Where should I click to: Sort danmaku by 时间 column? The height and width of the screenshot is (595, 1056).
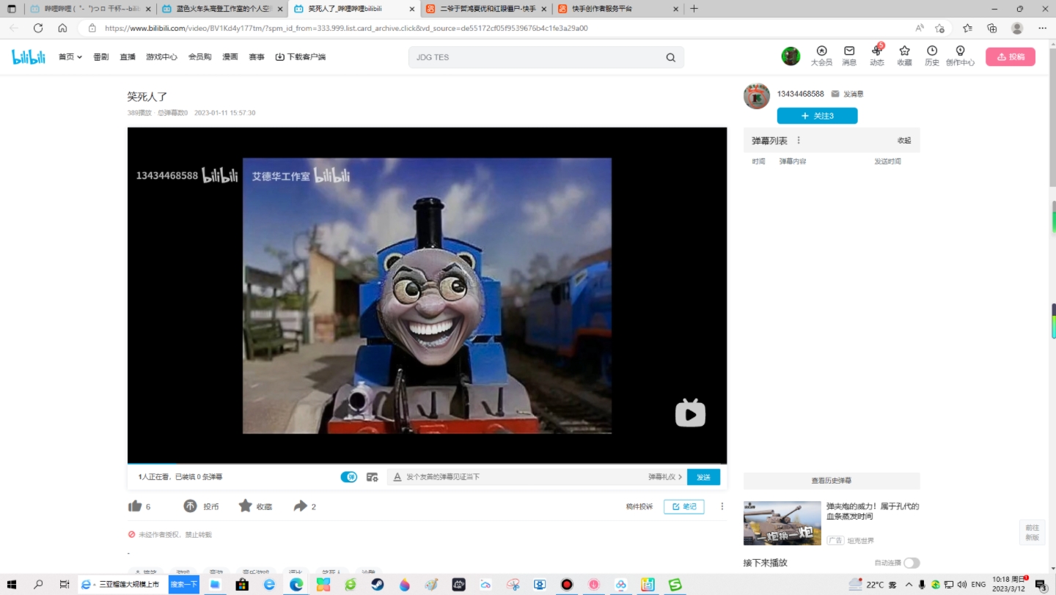pos(758,161)
